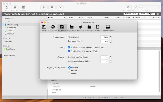
Task: Click the Active downloads limits field
Action: pos(104,62)
